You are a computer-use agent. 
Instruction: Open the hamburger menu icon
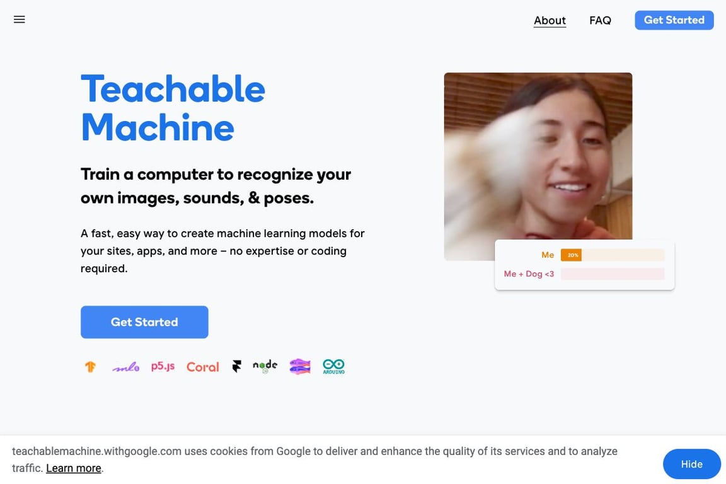click(19, 20)
